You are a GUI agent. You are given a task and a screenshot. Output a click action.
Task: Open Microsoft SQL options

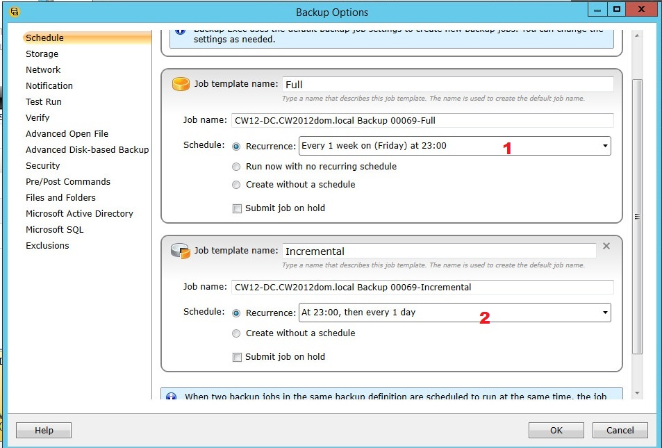54,230
